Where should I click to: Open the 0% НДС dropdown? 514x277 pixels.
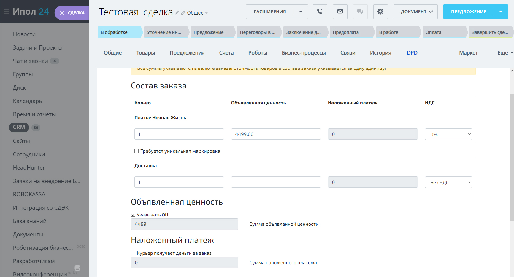pyautogui.click(x=448, y=134)
